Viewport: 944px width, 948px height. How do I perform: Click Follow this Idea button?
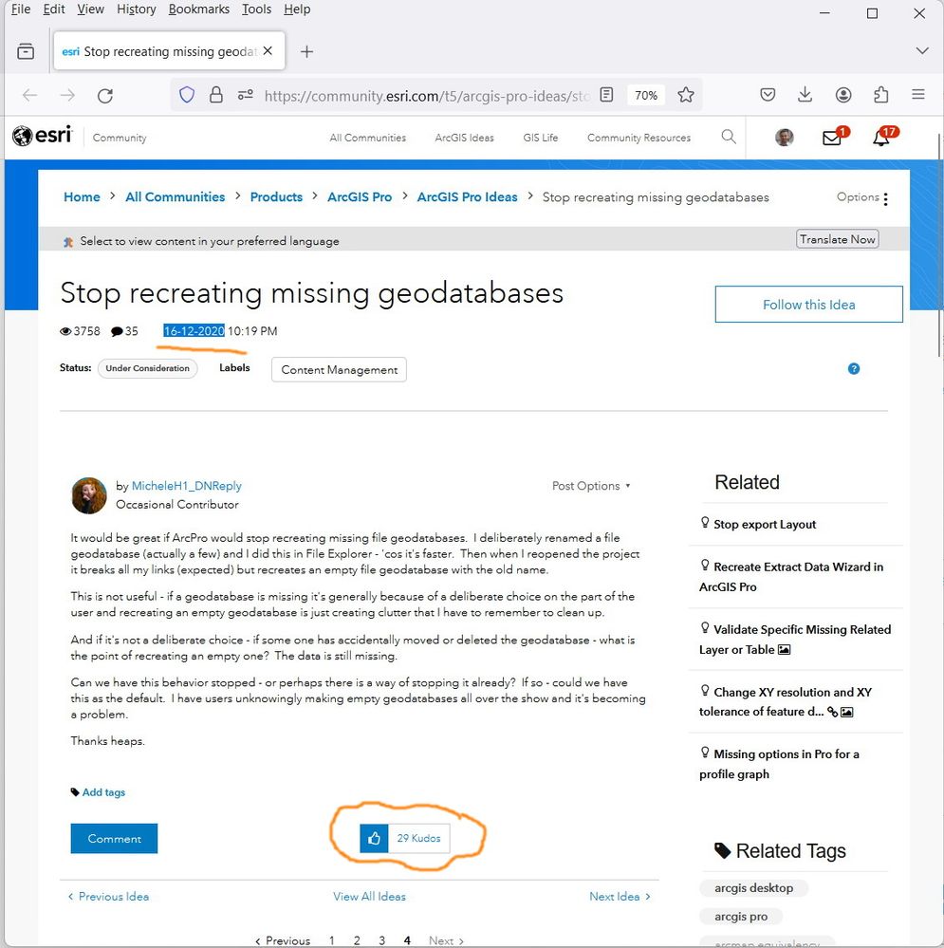pos(808,304)
